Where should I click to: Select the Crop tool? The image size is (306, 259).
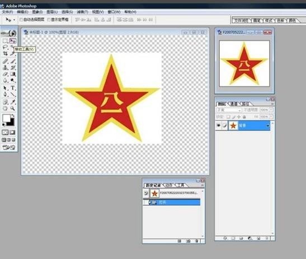click(5, 53)
